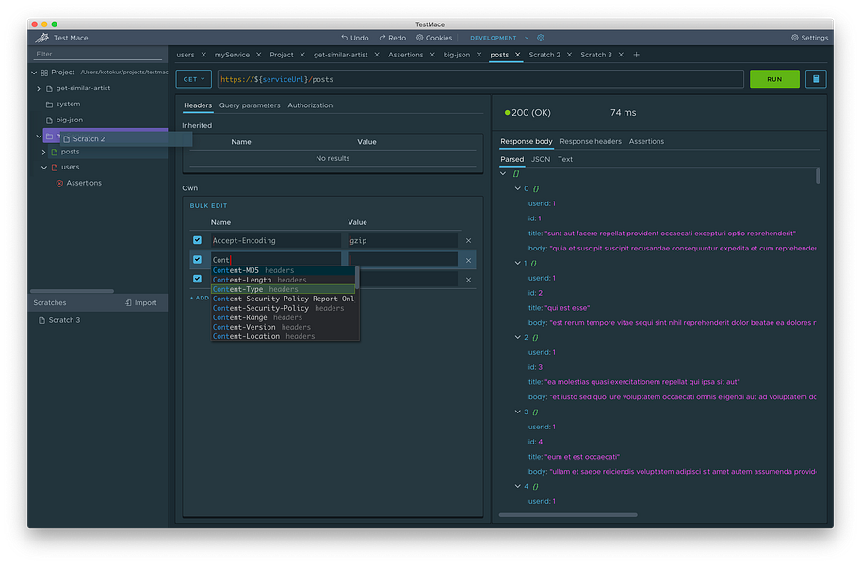This screenshot has width=861, height=565.
Task: Uncheck the Cont header row checkbox
Action: tap(197, 260)
